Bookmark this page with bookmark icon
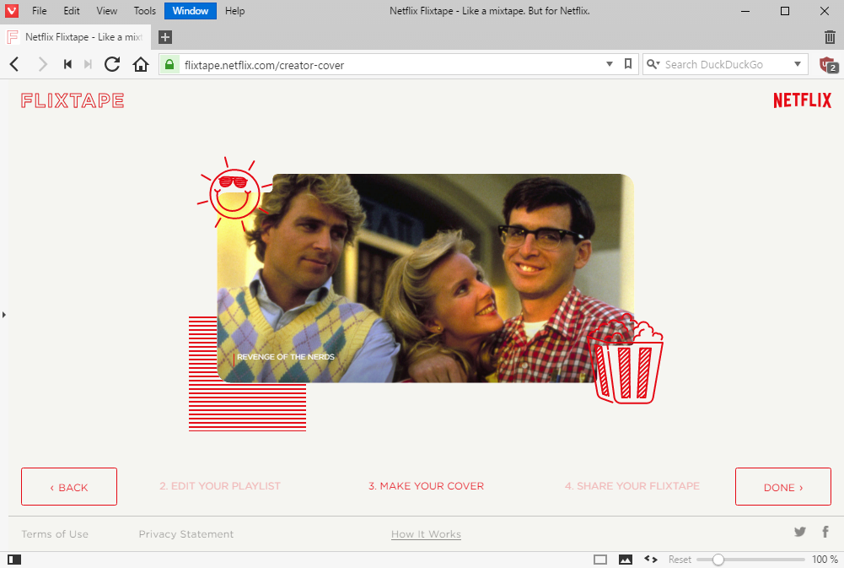 [627, 64]
